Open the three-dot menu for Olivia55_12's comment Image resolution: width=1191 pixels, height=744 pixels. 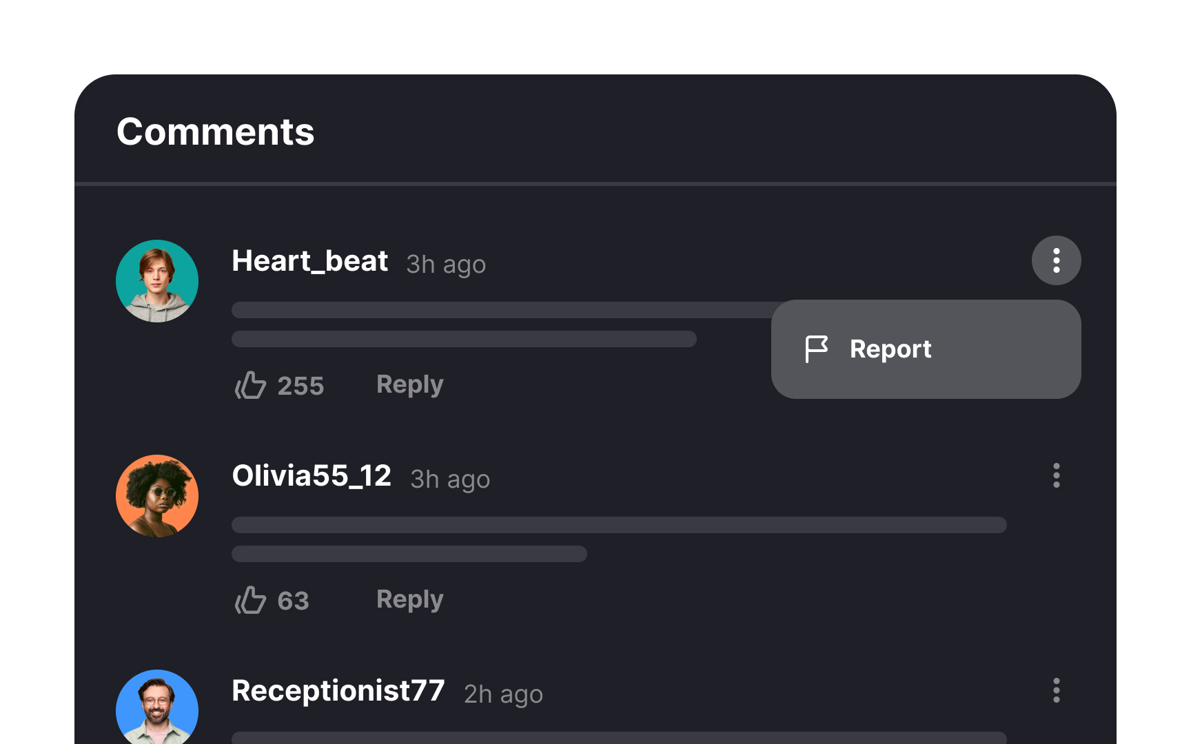point(1056,475)
